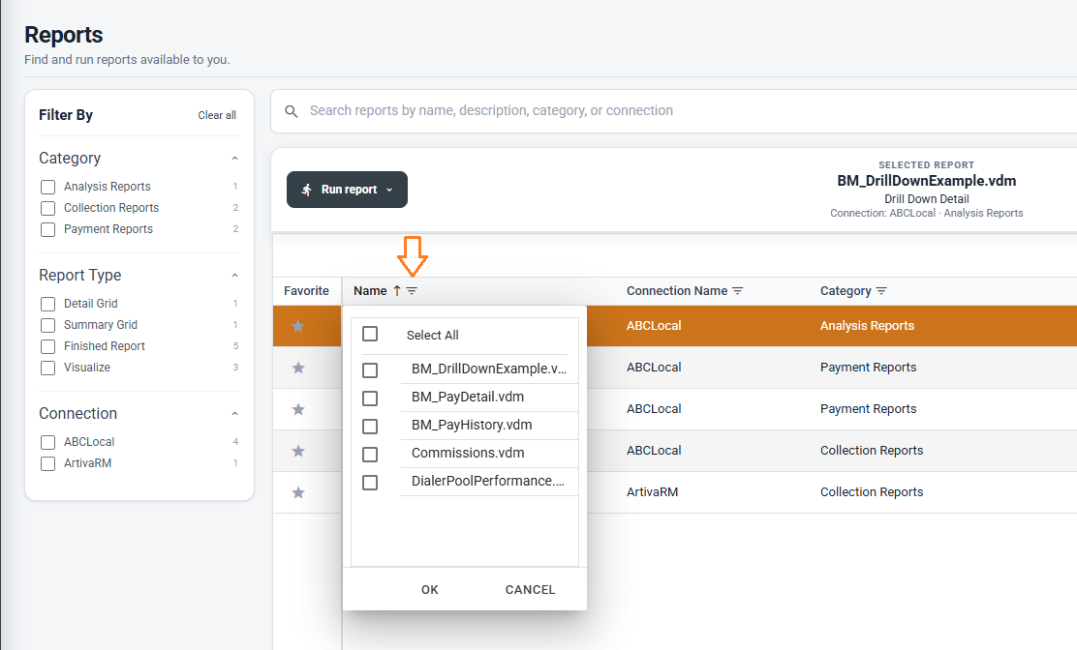
Task: Click the Run report button
Action: point(347,190)
